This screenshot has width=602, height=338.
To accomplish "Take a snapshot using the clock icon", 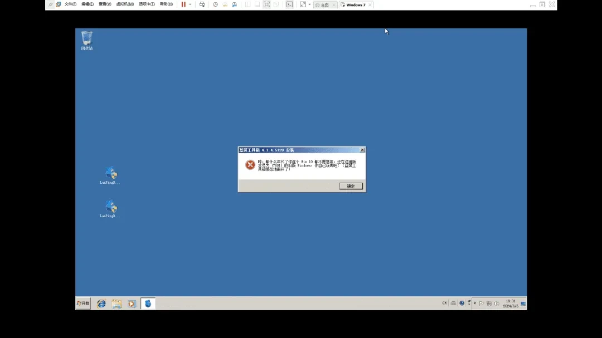I will pyautogui.click(x=215, y=4).
